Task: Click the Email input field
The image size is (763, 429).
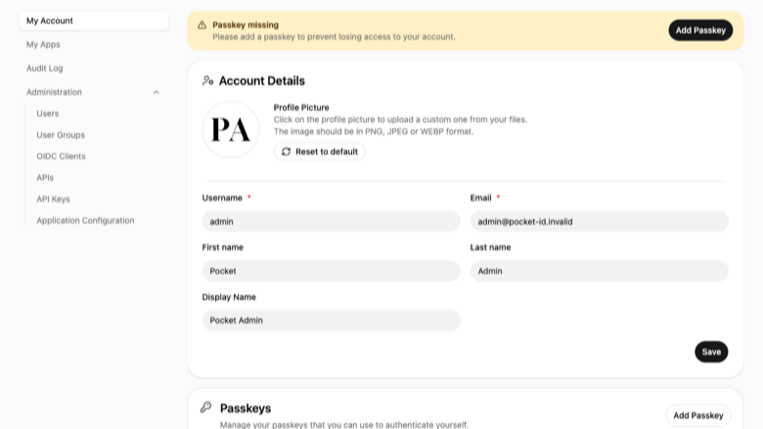Action: (599, 222)
